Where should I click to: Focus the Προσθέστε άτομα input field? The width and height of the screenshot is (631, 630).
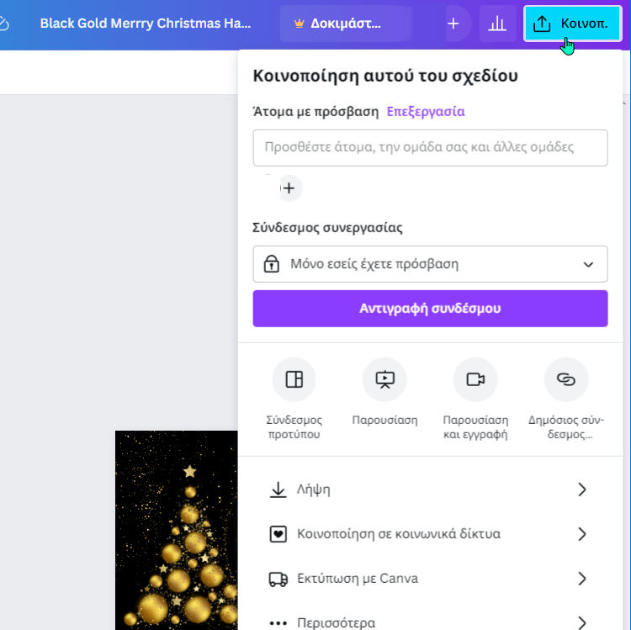[430, 148]
